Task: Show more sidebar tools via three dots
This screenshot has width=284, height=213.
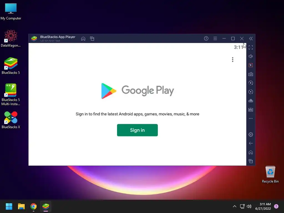Action: click(x=251, y=118)
